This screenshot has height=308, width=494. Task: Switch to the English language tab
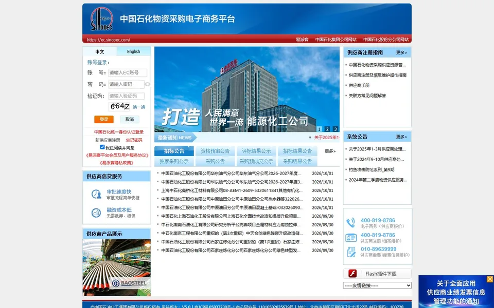[x=134, y=51]
